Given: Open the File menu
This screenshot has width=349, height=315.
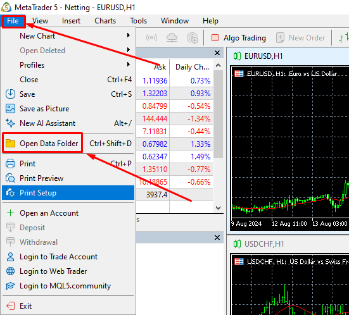Looking at the screenshot, I should (13, 21).
